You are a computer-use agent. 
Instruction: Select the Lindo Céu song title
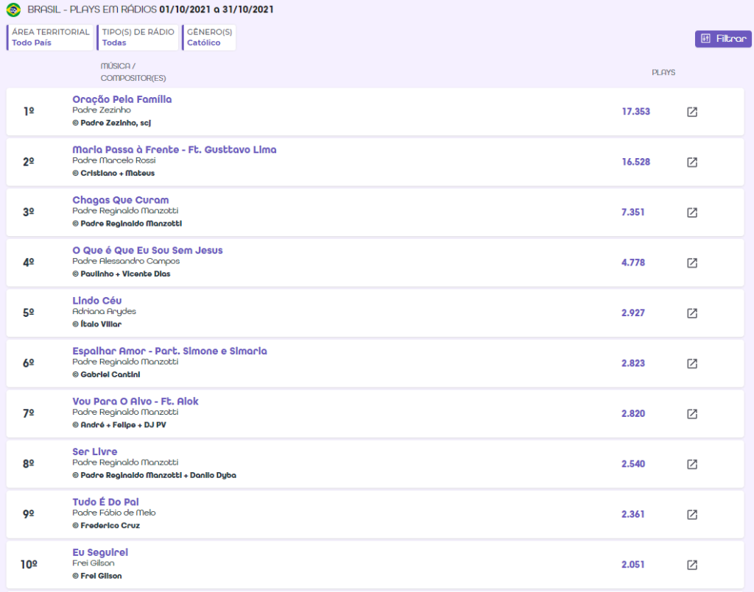click(97, 301)
